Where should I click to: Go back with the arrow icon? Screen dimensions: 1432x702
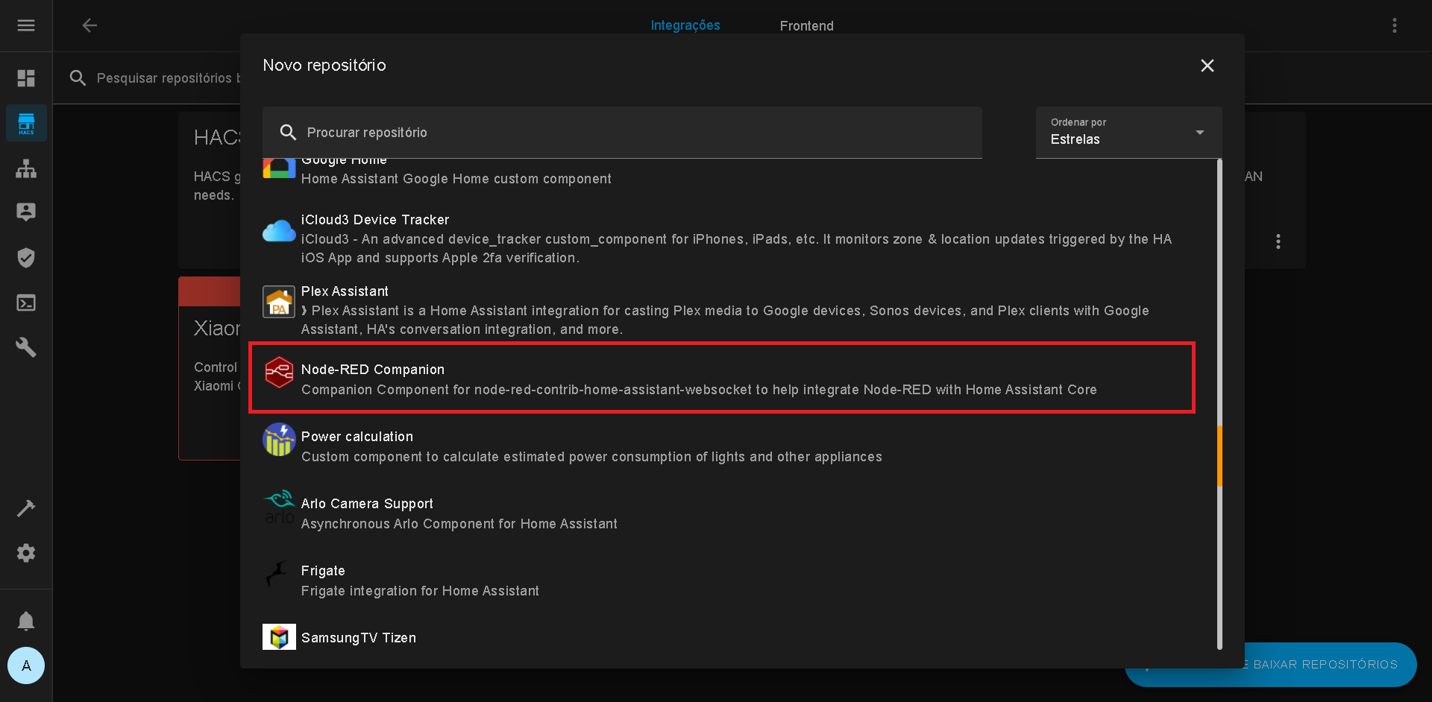[89, 25]
